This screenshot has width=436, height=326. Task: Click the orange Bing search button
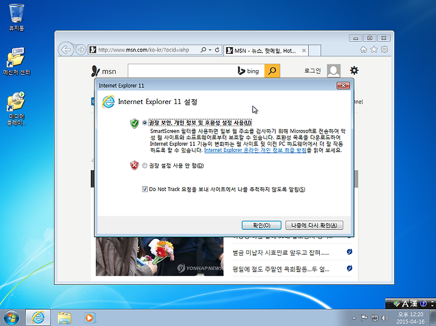click(272, 71)
